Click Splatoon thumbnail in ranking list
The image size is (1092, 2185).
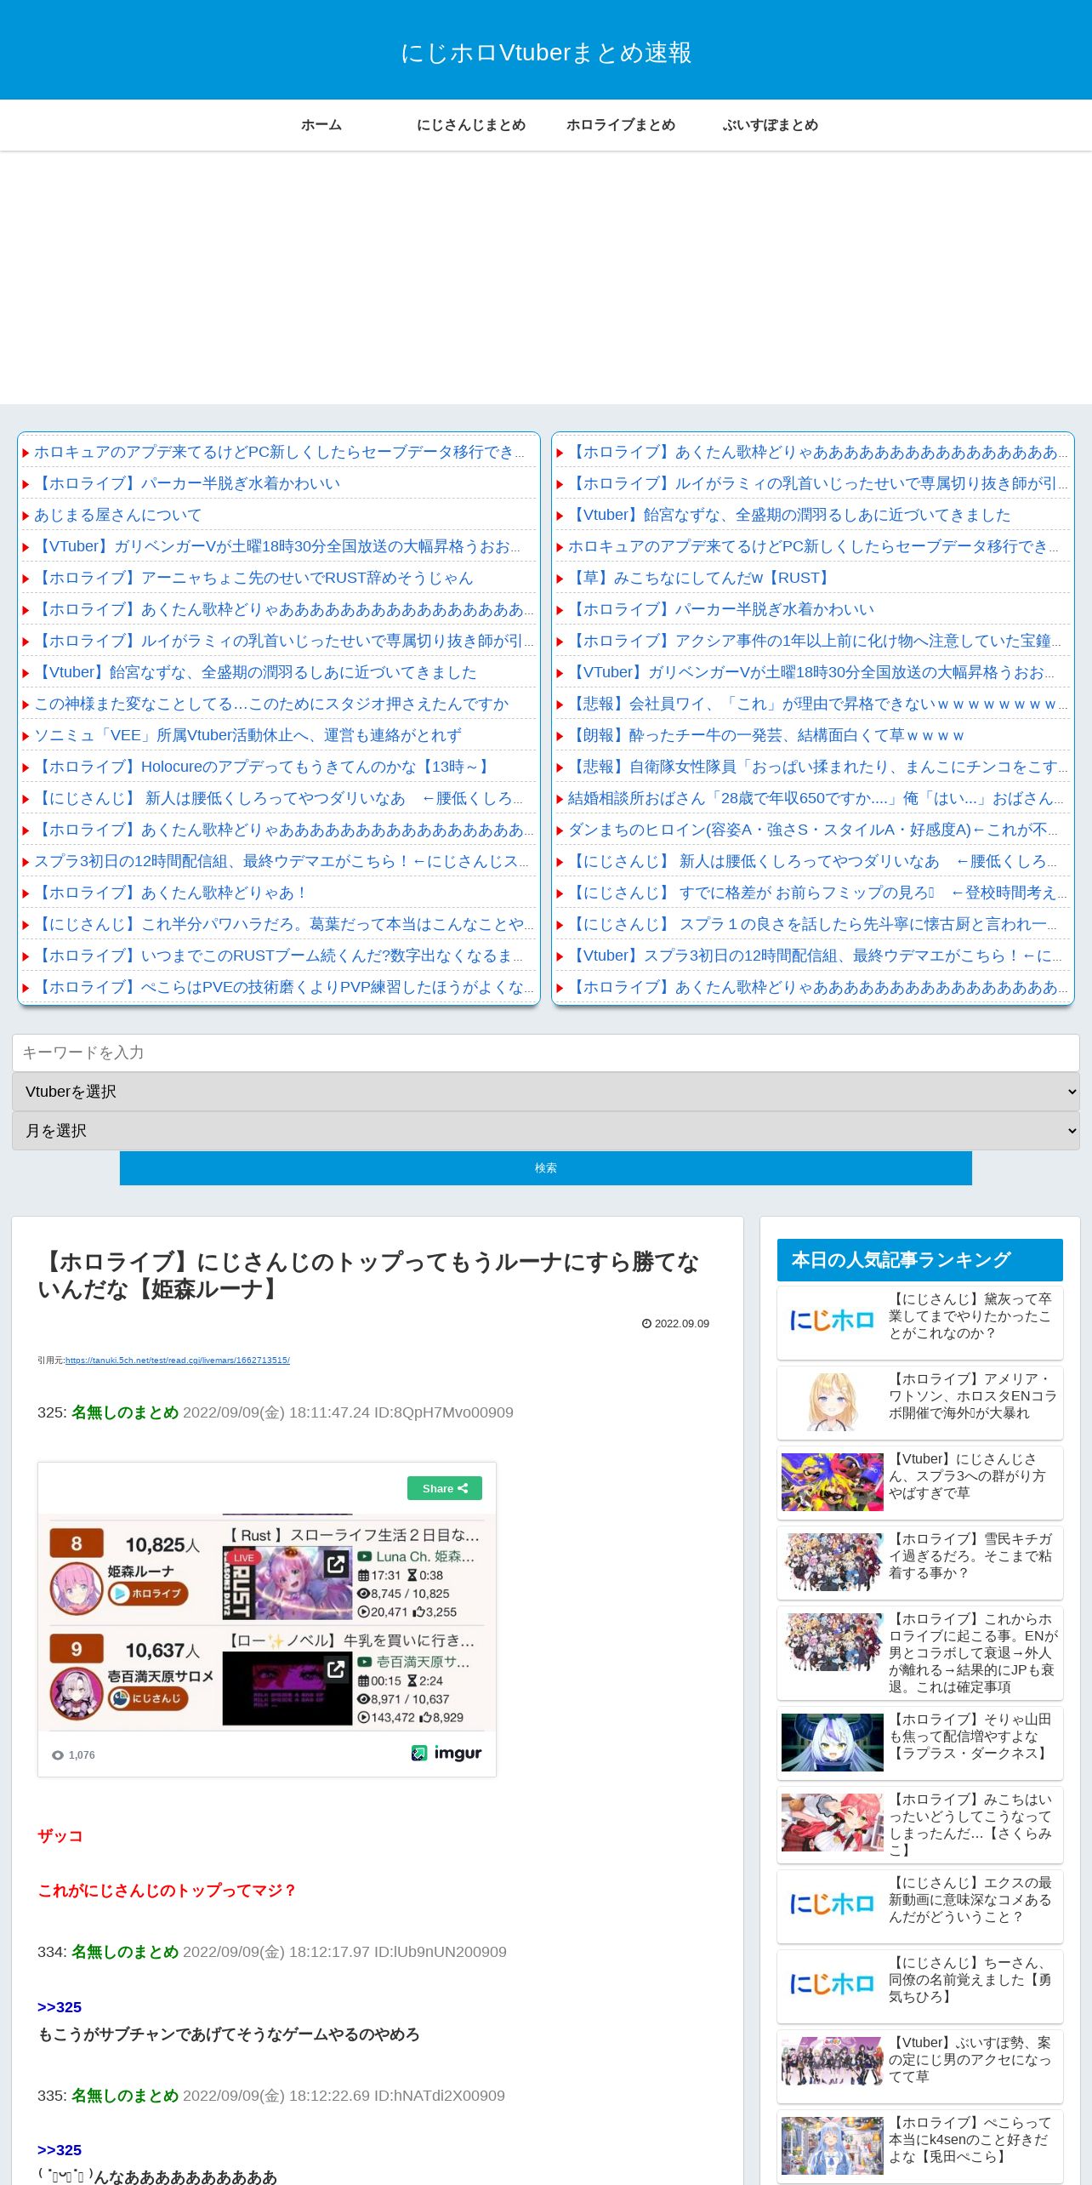coord(833,1482)
